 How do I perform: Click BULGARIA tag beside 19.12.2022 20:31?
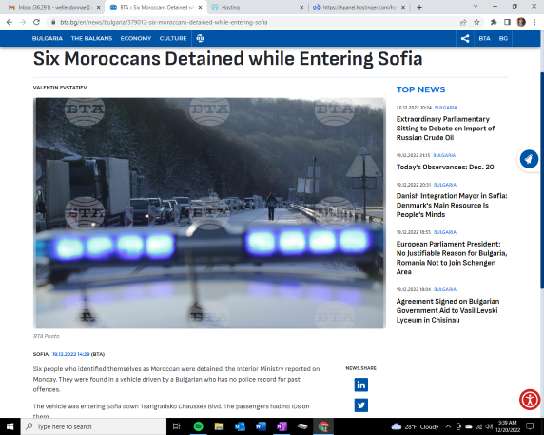coord(445,185)
